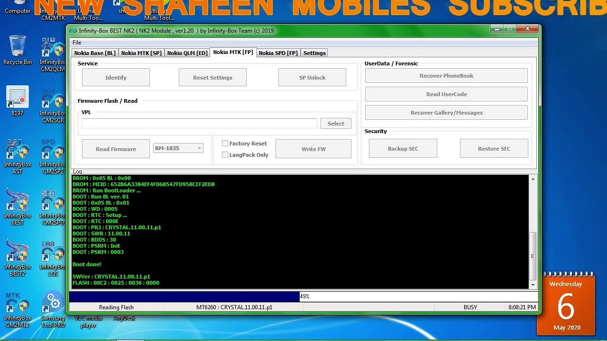Open the RM-1035 model dropdown
Screen dimensions: 607x341
pyautogui.click(x=178, y=148)
